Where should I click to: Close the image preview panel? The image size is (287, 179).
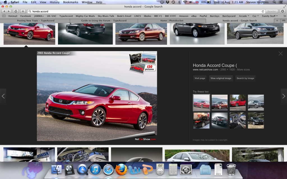point(280,53)
